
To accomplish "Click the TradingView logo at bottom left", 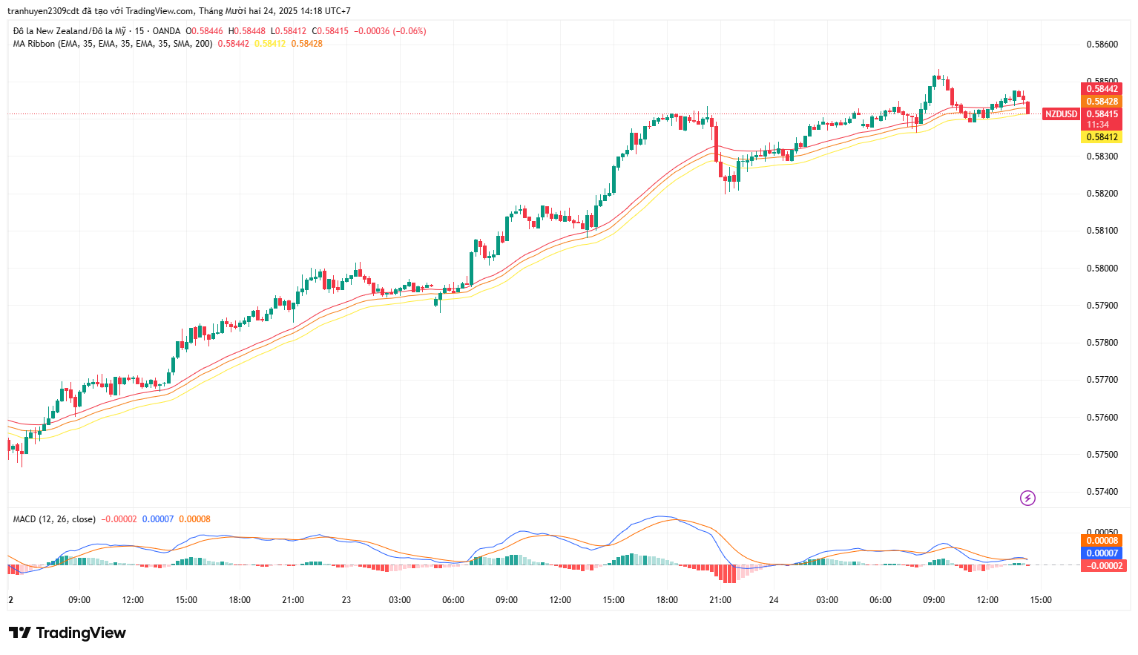I will point(68,633).
